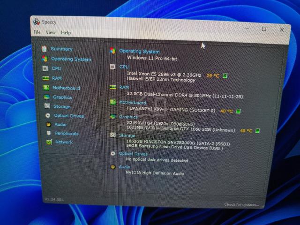The image size is (300, 225).
Task: Click the No optical disk drives detected text
Action: (157, 160)
